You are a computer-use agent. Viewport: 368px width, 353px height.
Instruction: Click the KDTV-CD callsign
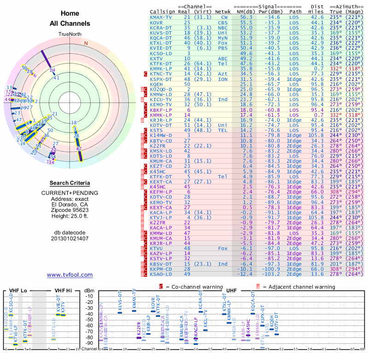click(161, 197)
